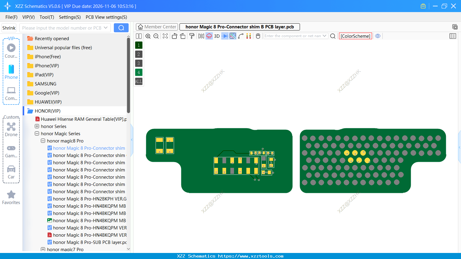This screenshot has width=461, height=259.
Task: Open the File(F) menu
Action: pos(12,17)
